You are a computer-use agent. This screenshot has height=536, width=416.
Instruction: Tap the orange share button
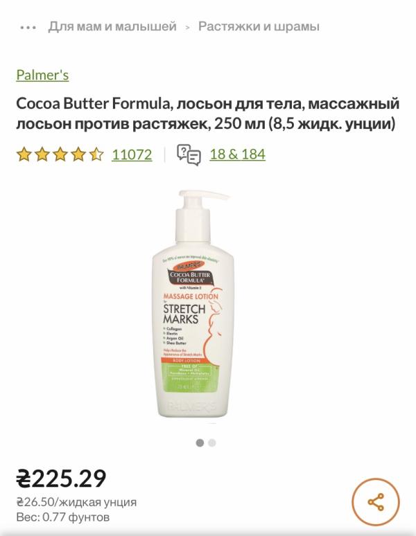[x=376, y=502]
